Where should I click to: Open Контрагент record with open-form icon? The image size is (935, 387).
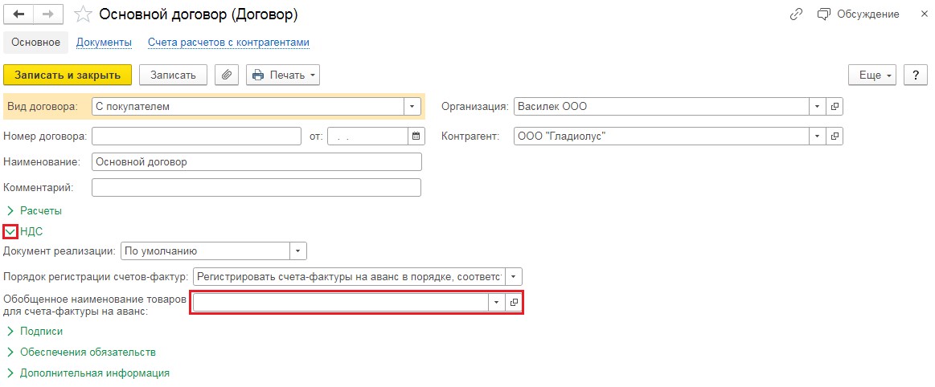point(835,136)
